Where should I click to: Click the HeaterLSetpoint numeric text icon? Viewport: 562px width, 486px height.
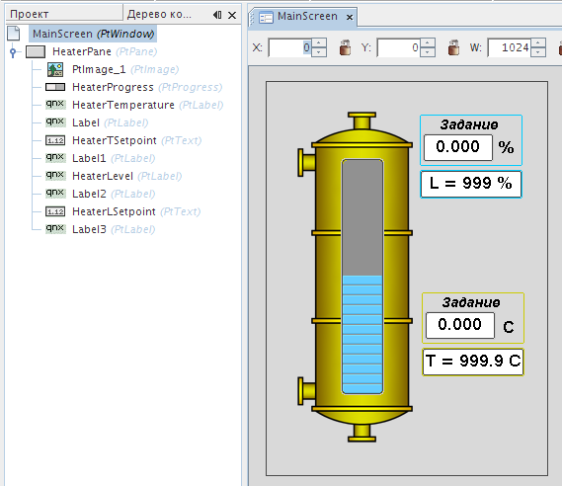point(55,211)
